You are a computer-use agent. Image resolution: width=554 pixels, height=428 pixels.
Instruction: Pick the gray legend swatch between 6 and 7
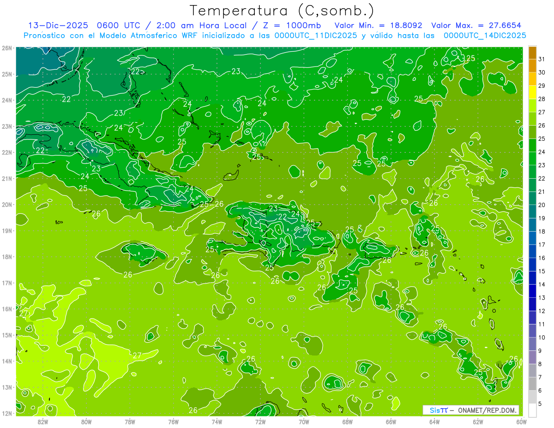coord(532,384)
